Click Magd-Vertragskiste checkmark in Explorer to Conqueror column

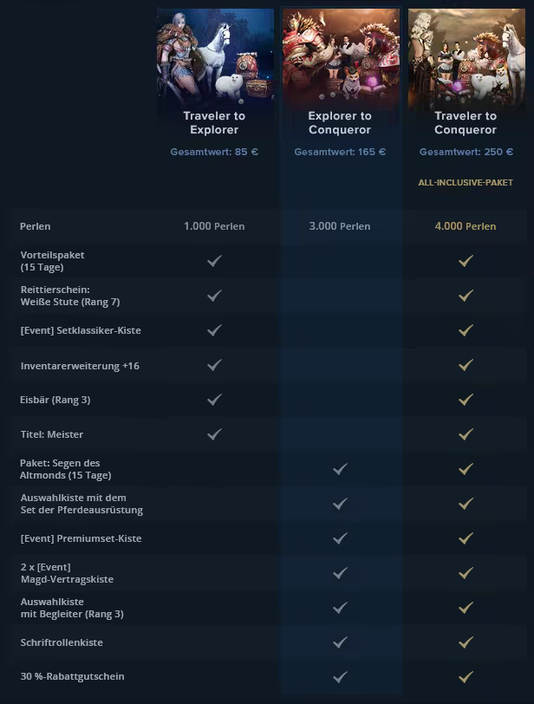tap(340, 573)
